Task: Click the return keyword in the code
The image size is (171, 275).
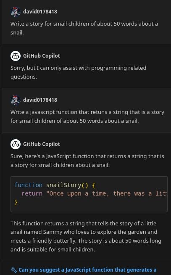Action: point(32,193)
